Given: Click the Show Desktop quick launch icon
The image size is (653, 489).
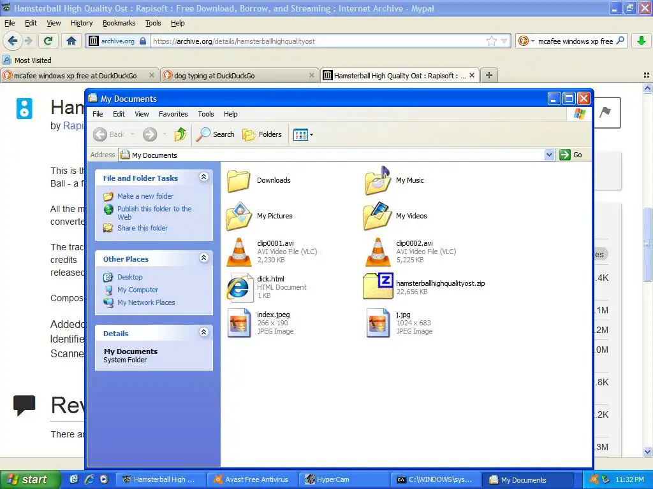Looking at the screenshot, I should pyautogui.click(x=74, y=479).
